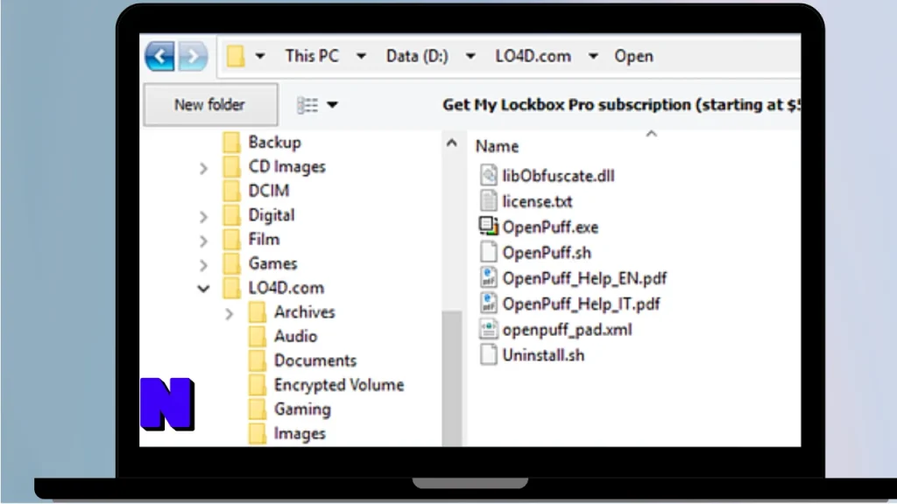The height and width of the screenshot is (504, 897).
Task: Open dropdown arrow after Data (D:)
Action: pyautogui.click(x=470, y=56)
